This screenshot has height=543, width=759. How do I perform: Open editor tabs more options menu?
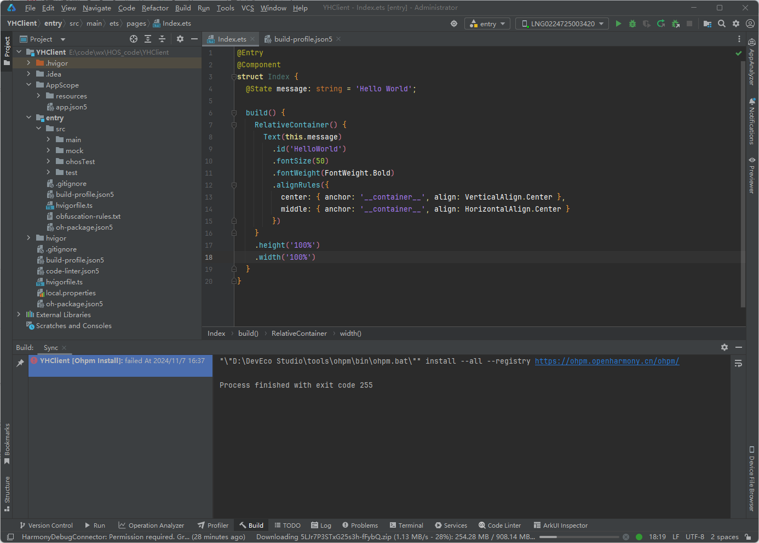point(739,39)
